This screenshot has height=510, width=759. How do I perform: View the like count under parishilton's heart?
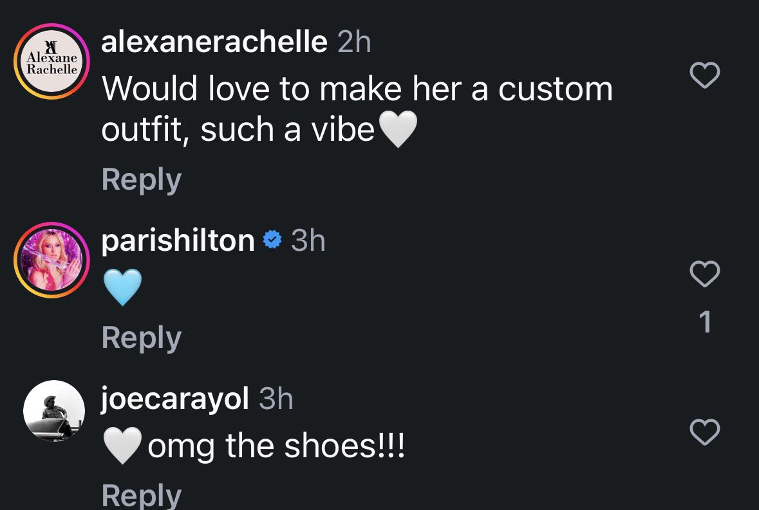coord(706,322)
